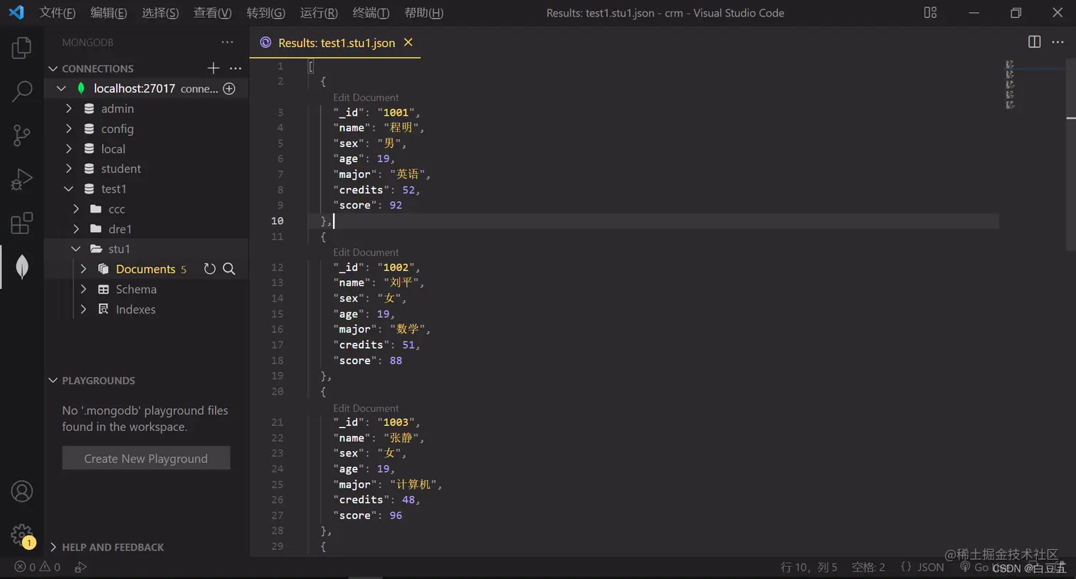Click the editor vertical scrollbar
The height and width of the screenshot is (579, 1076).
[1071, 155]
